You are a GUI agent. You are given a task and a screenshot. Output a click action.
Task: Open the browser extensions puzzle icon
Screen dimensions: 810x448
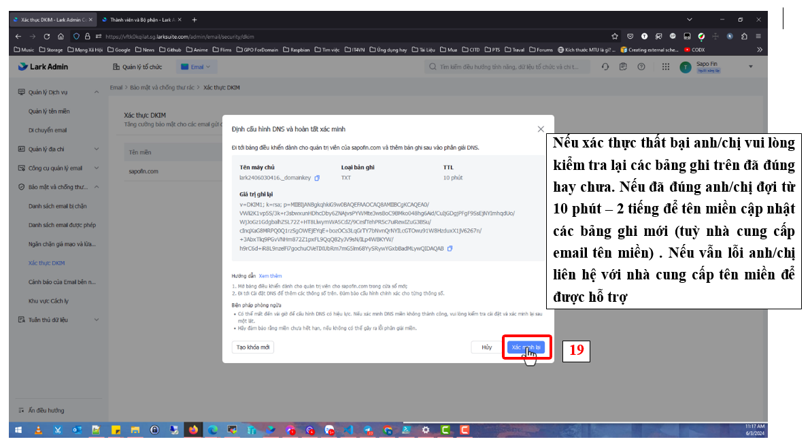point(744,36)
